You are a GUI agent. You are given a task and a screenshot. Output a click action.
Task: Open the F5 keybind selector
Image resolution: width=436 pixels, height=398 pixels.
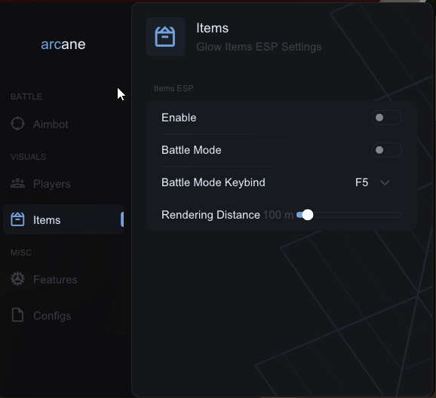(x=361, y=182)
